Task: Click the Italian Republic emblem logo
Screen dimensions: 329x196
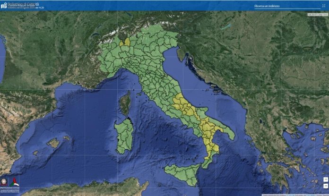Action: pyautogui.click(x=4, y=182)
